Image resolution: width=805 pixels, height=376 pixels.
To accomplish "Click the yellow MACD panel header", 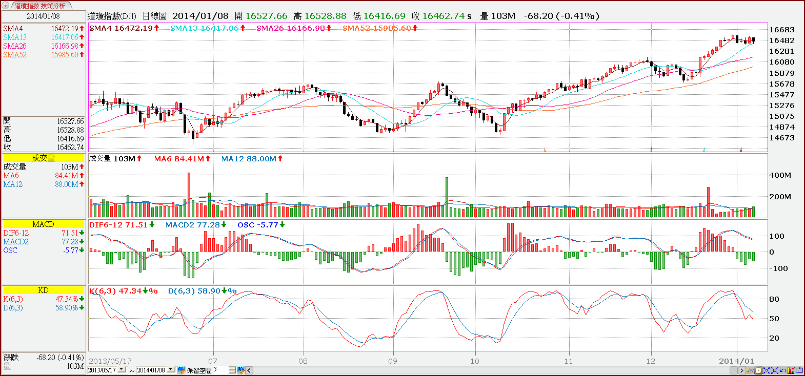I will (x=43, y=224).
